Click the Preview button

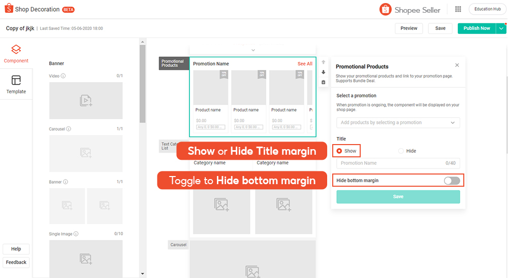click(408, 28)
